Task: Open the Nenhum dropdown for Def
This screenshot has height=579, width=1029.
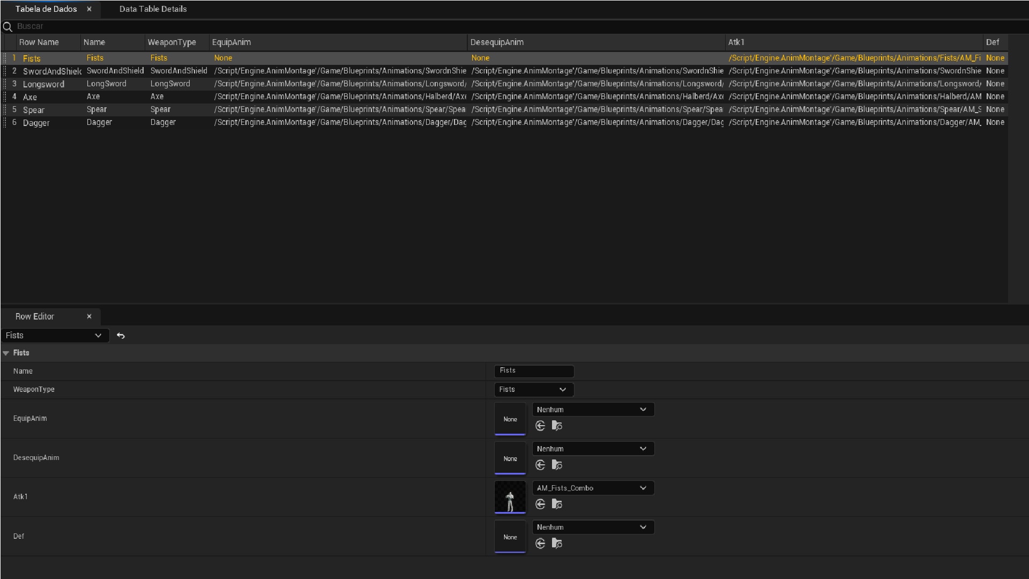Action: click(x=593, y=527)
